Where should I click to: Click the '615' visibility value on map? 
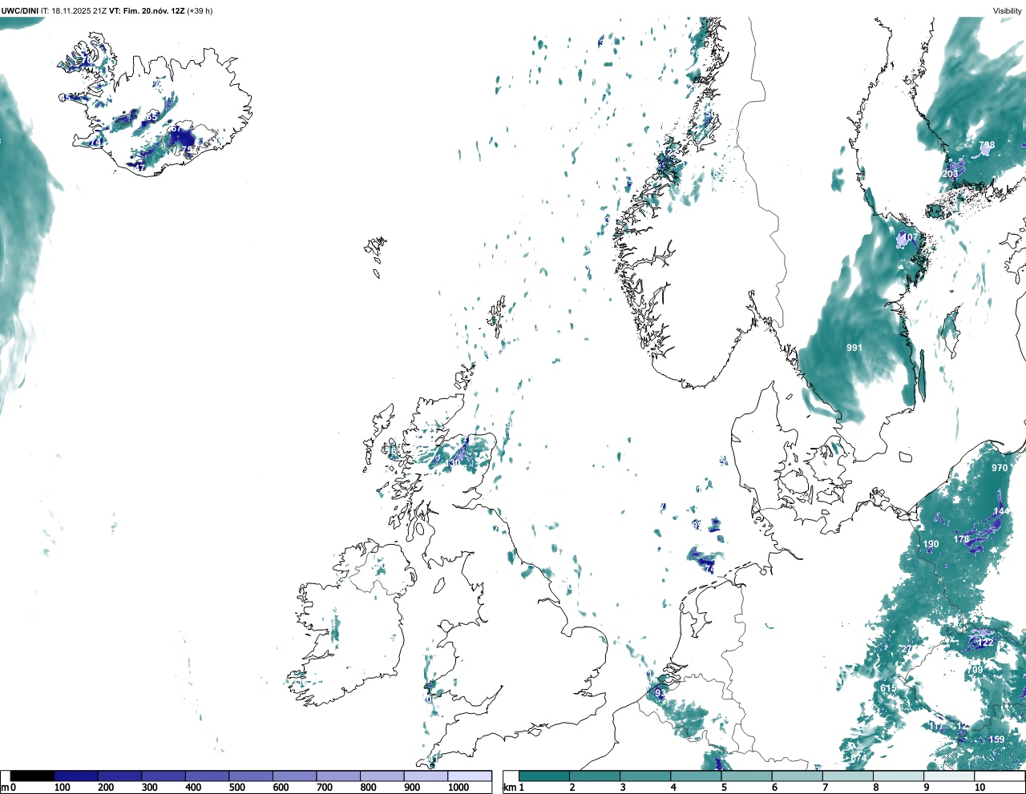point(888,689)
